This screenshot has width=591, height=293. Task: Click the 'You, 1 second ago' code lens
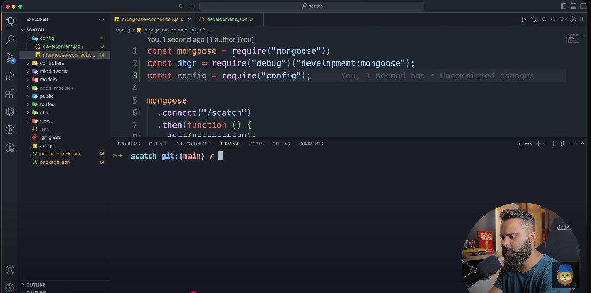click(x=176, y=39)
